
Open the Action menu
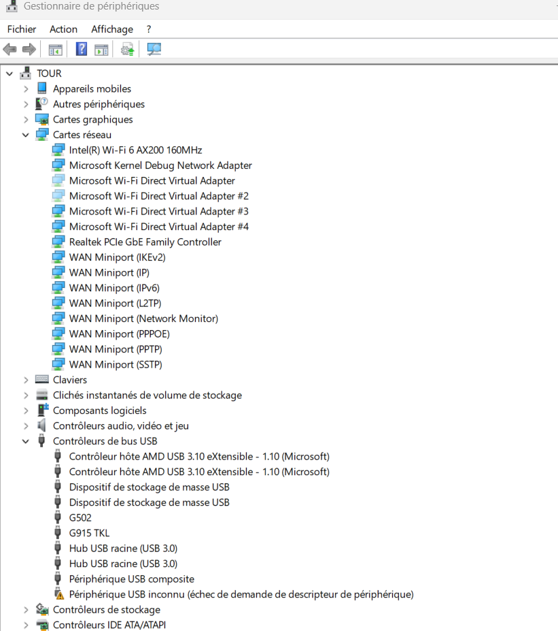tap(63, 29)
